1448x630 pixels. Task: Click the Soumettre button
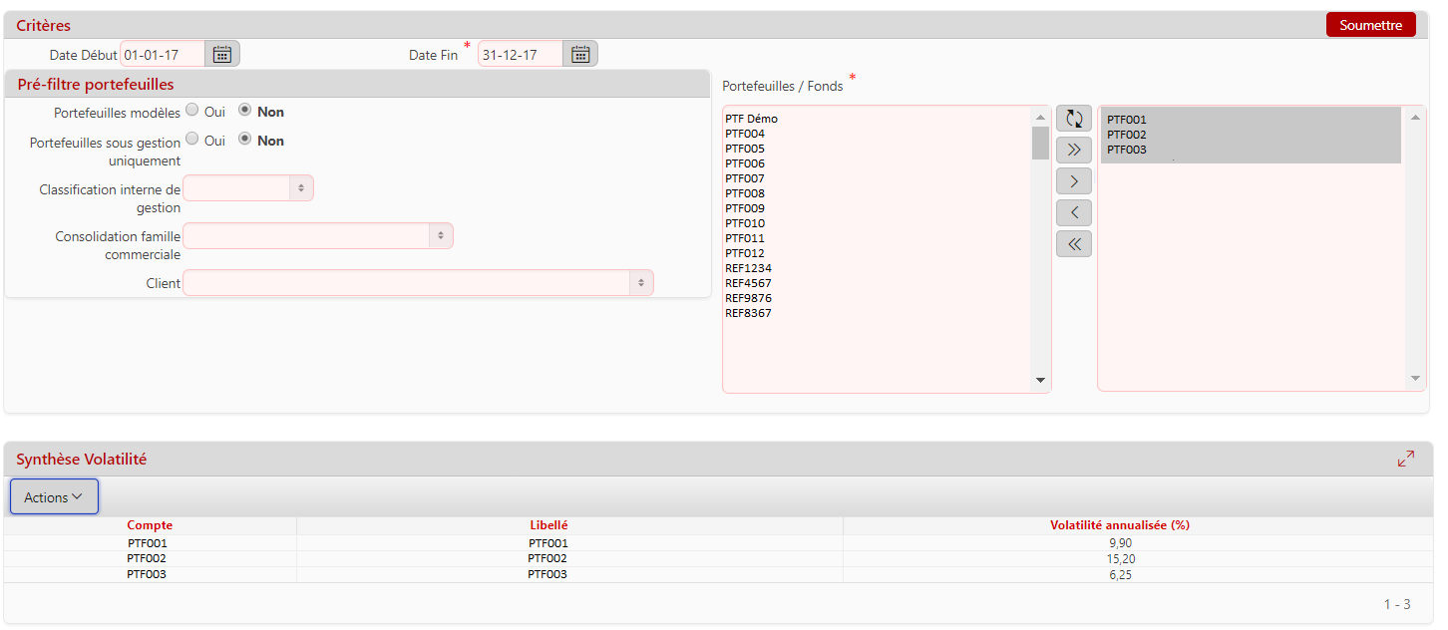(1370, 25)
